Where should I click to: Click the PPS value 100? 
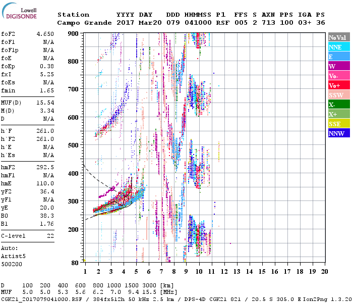pyautogui.click(x=286, y=23)
